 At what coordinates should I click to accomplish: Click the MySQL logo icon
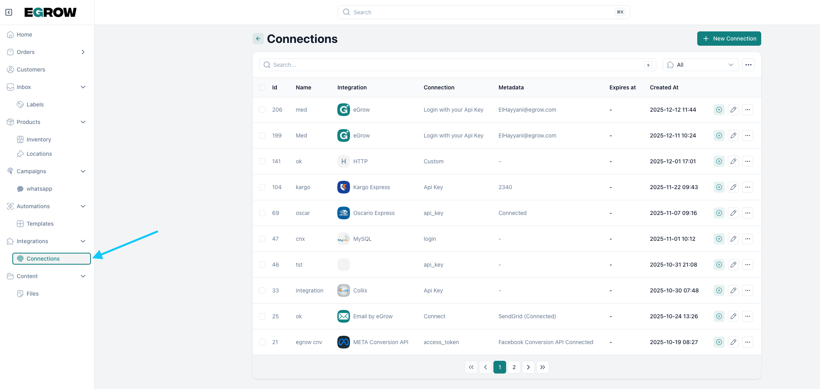(x=344, y=239)
